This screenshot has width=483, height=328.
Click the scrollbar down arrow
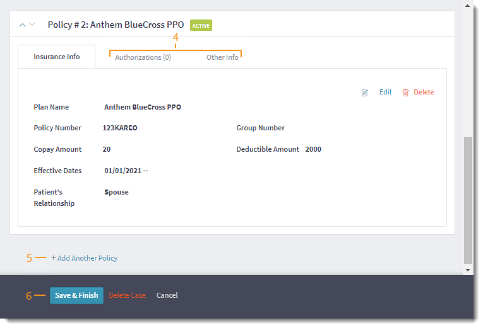click(x=468, y=270)
